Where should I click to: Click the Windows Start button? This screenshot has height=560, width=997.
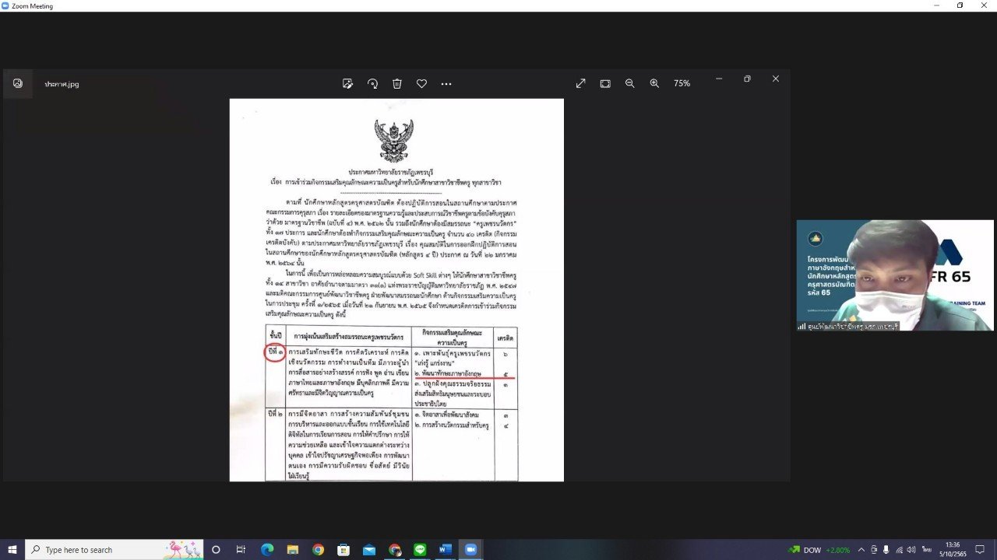pyautogui.click(x=12, y=549)
